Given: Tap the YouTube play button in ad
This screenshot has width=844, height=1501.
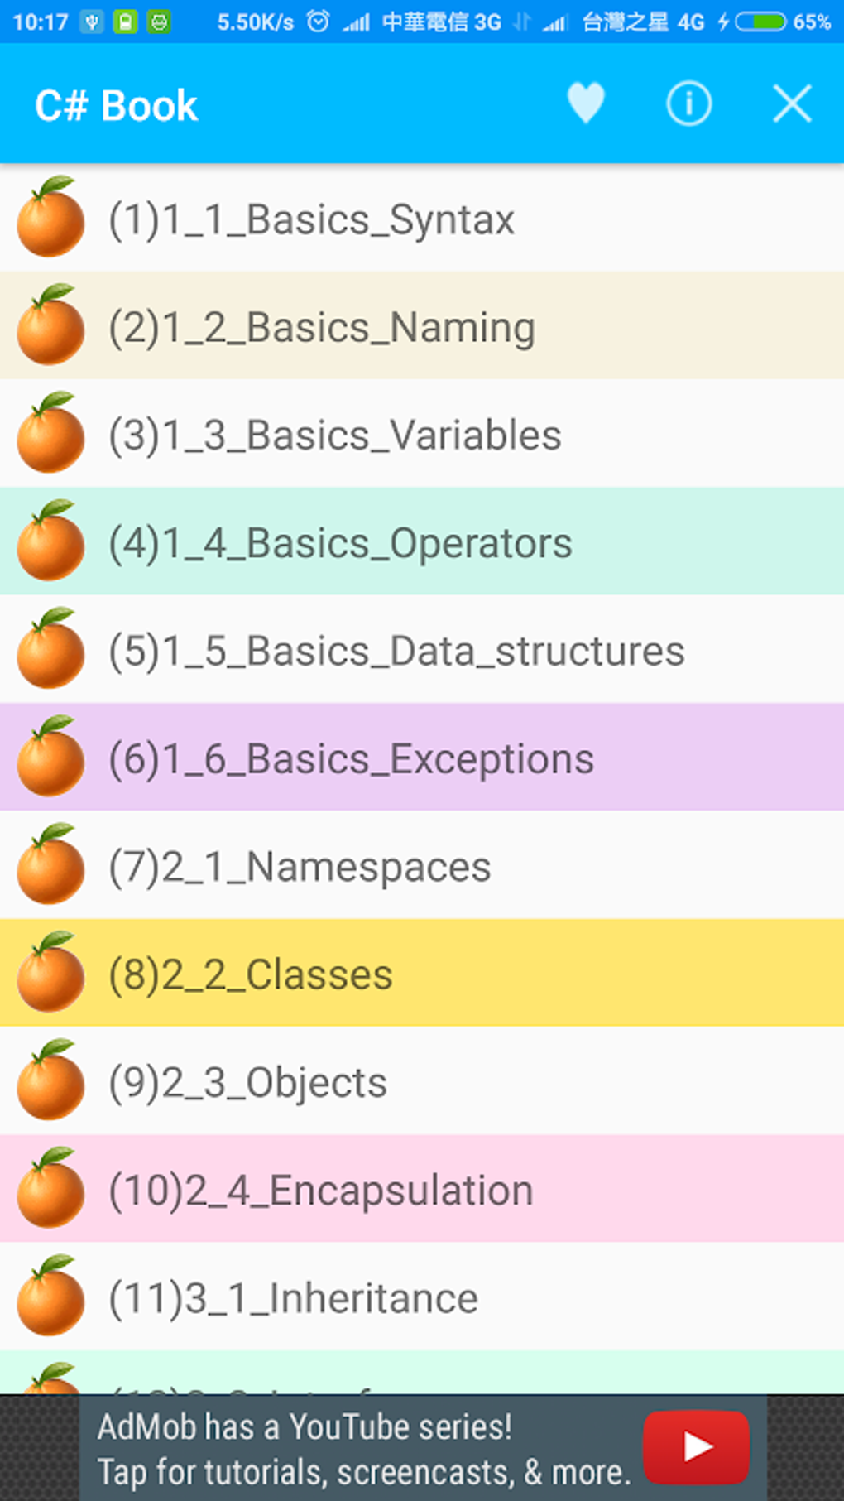Looking at the screenshot, I should pyautogui.click(x=696, y=1447).
